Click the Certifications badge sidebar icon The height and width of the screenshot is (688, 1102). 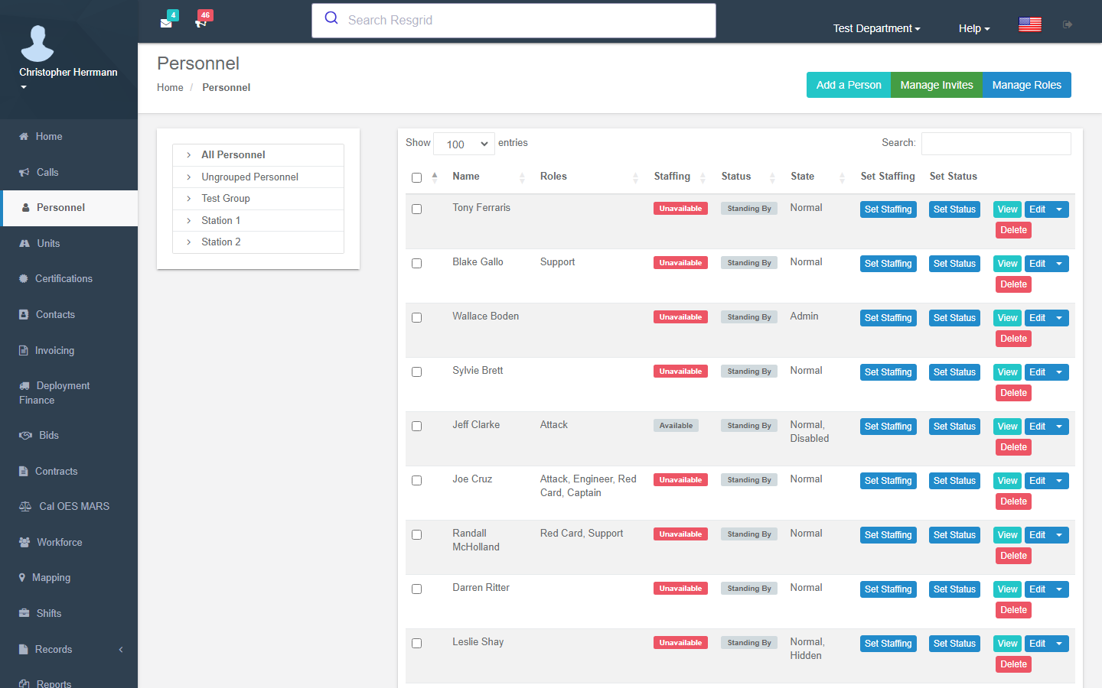click(x=24, y=278)
